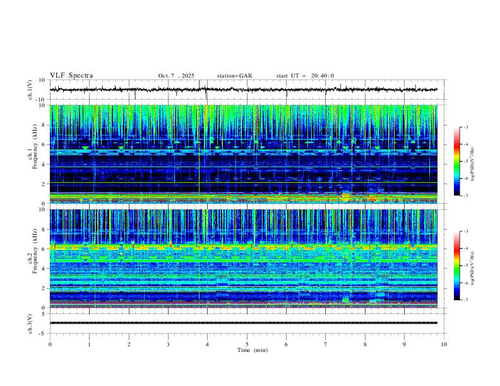Image resolution: width=500 pixels, height=386 pixels.
Task: Click the ch.2 spectrogram color scale bar
Action: coord(457,266)
